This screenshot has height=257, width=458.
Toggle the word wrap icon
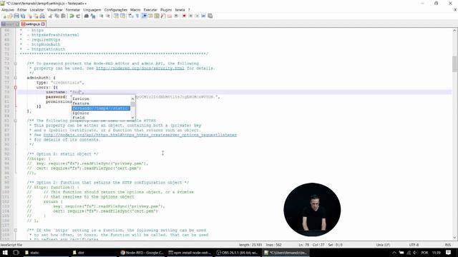[131, 16]
